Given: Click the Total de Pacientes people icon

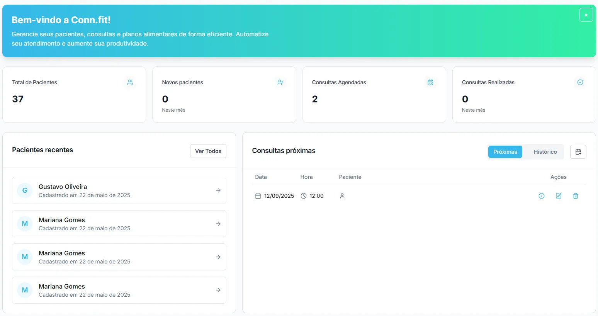Looking at the screenshot, I should click(130, 82).
